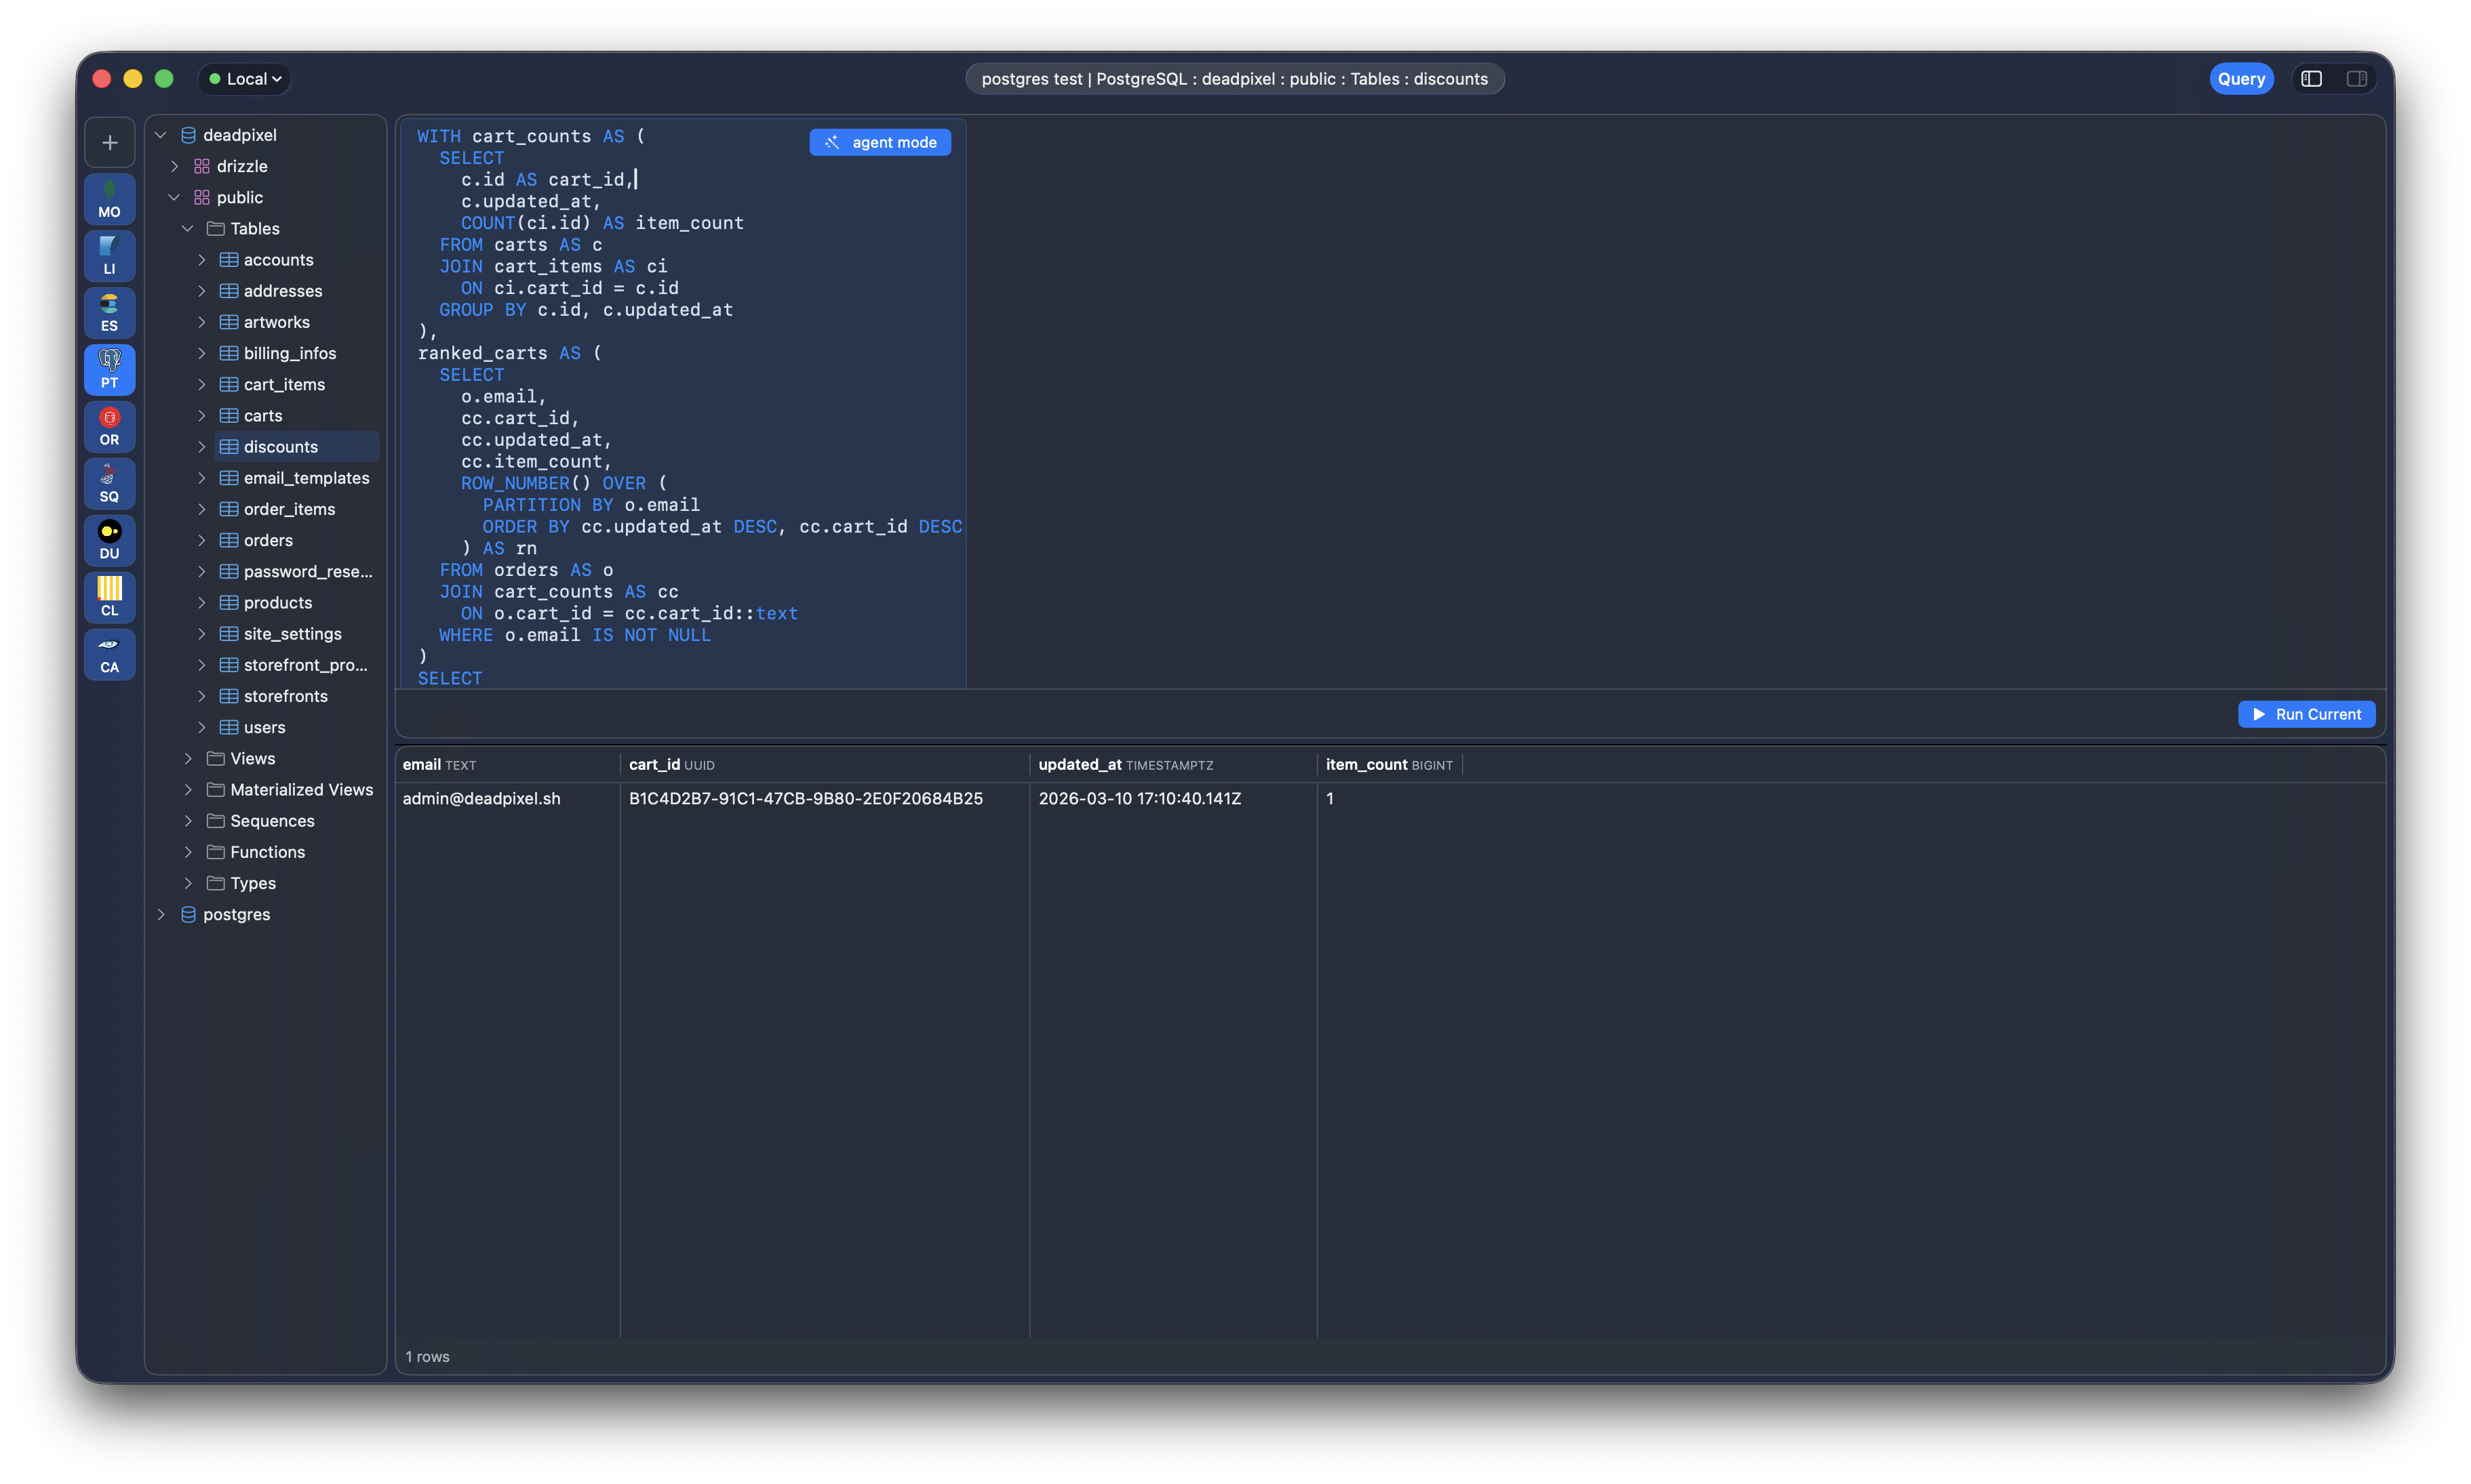The image size is (2471, 1484).
Task: Expand the discounts table node
Action: click(x=202, y=447)
